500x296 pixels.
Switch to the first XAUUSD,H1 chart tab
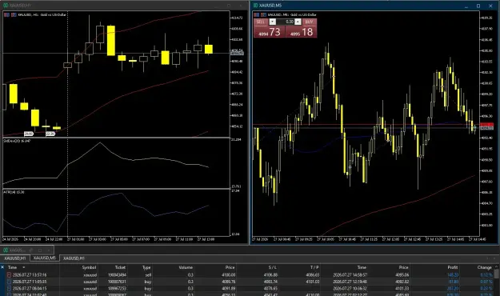coord(15,258)
